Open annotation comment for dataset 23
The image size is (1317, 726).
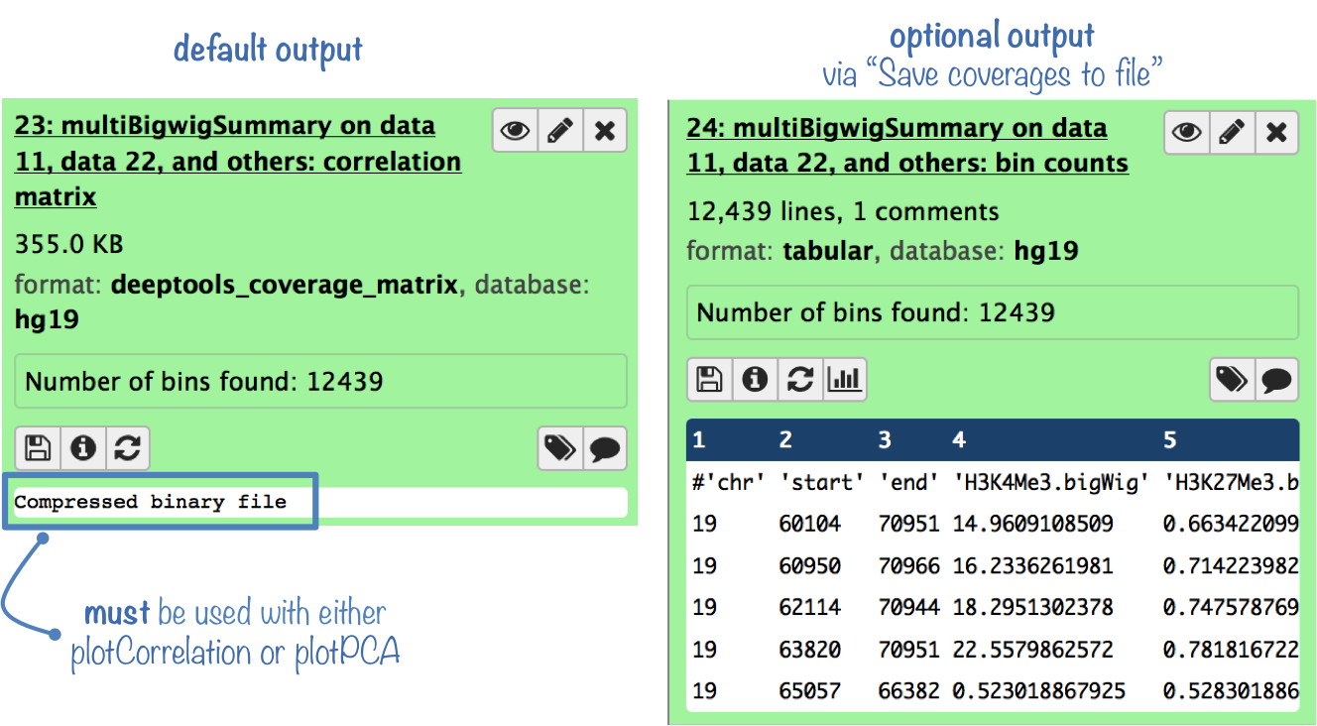[x=604, y=448]
